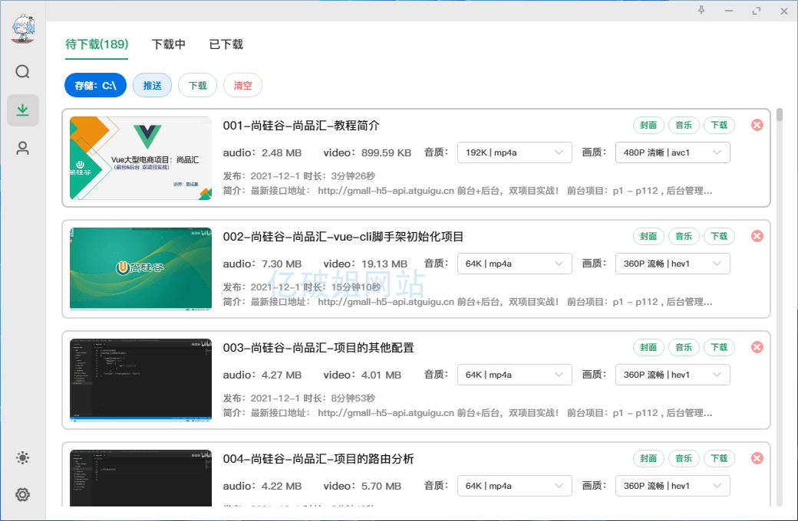Screen dimensions: 798x521
Task: Open the user profile sidebar icon
Action: coord(23,149)
